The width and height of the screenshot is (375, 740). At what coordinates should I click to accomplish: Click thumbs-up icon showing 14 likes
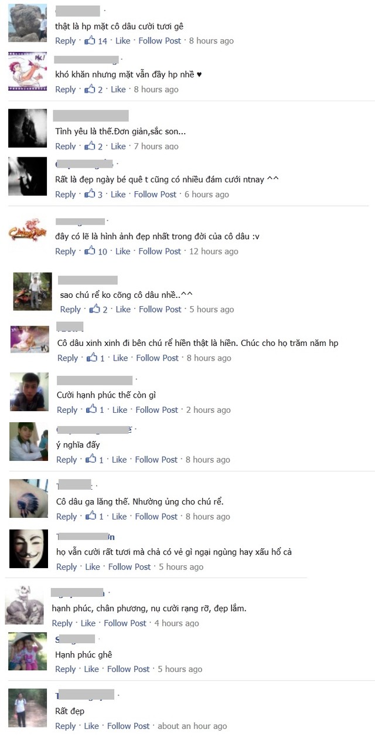(x=90, y=40)
